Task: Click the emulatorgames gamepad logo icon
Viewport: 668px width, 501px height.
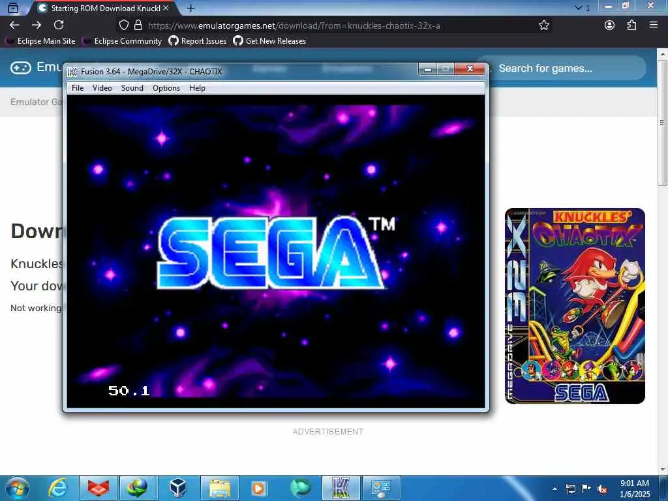Action: pos(20,67)
